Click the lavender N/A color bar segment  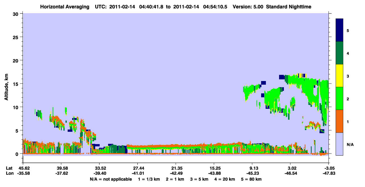click(339, 144)
